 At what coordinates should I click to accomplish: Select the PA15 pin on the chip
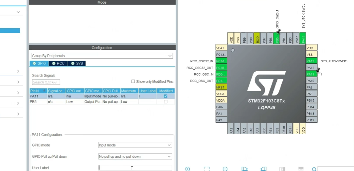pyautogui.click(x=296, y=38)
